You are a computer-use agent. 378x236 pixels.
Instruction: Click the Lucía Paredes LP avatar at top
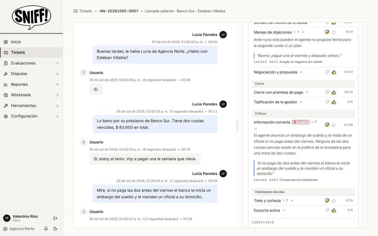tap(223, 35)
